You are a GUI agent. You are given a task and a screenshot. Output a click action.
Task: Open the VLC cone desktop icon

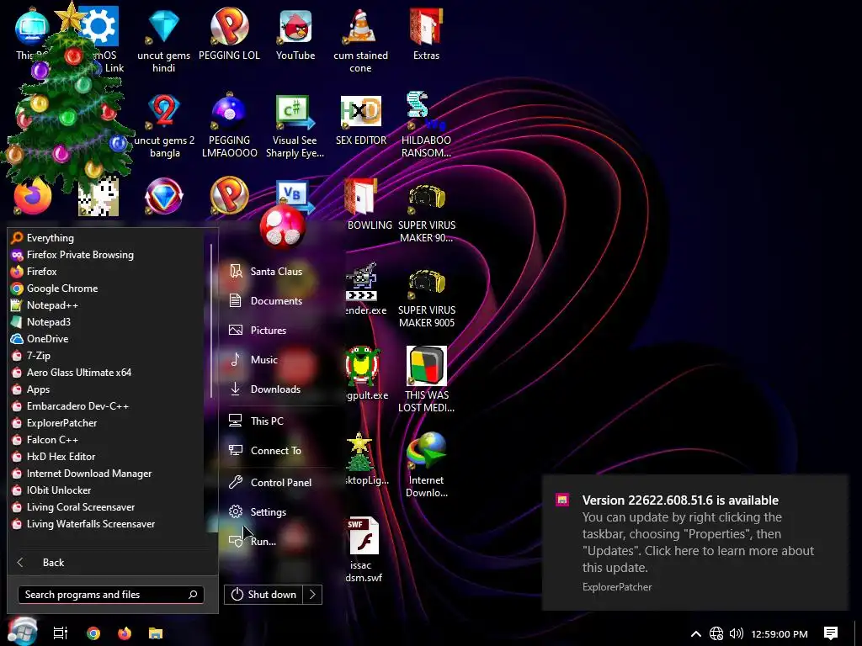pyautogui.click(x=360, y=41)
